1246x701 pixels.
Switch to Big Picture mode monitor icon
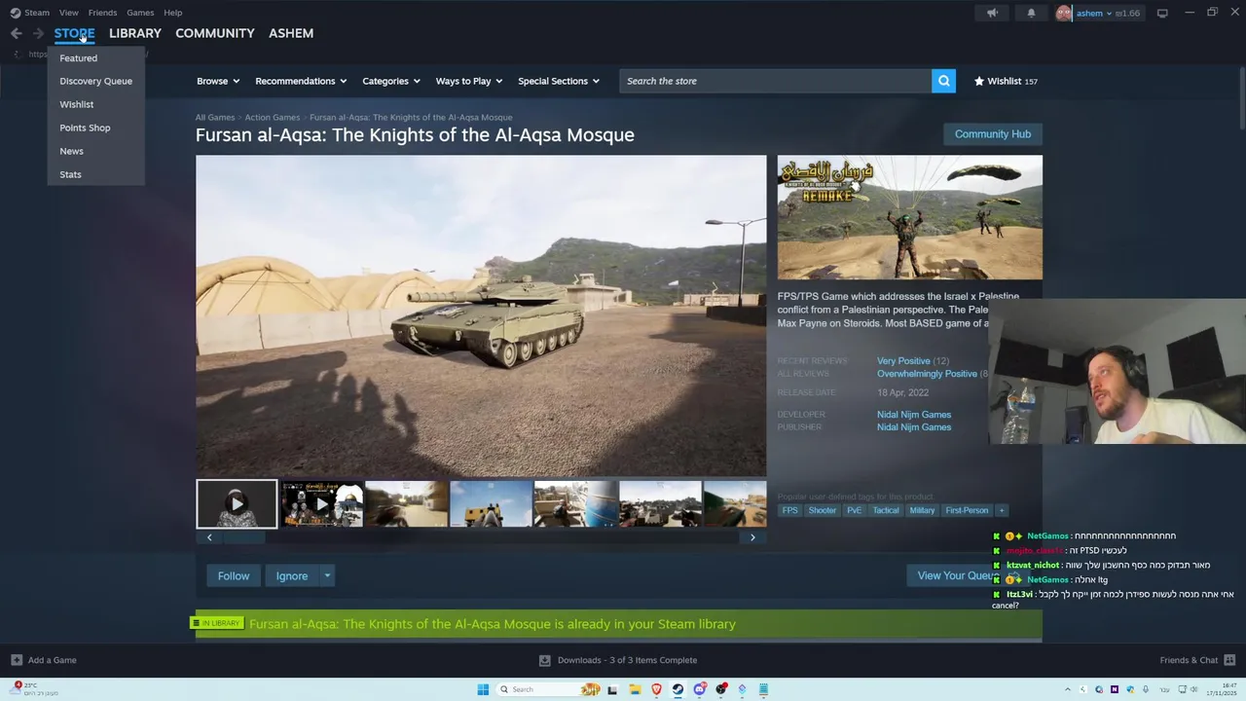[x=1162, y=13]
